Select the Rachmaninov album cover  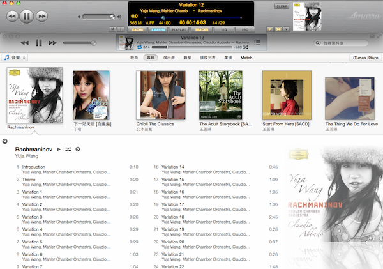(34, 95)
